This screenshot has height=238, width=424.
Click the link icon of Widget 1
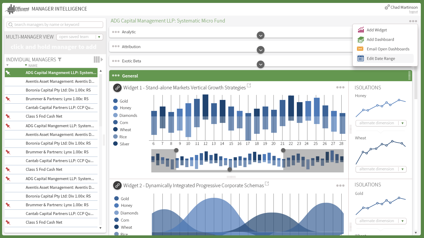pyautogui.click(x=117, y=88)
